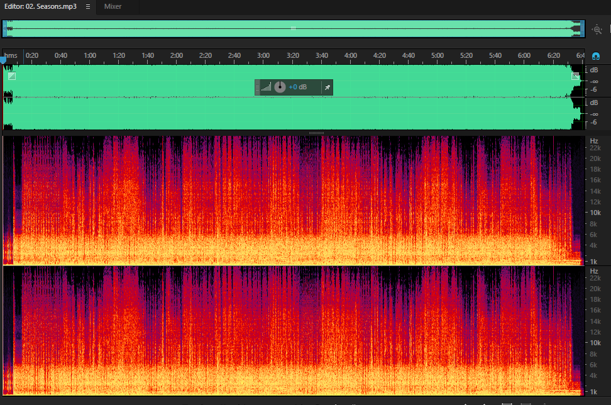Click the +0 dB gain value in the HUD
Screen dimensions: 611x405
[298, 87]
